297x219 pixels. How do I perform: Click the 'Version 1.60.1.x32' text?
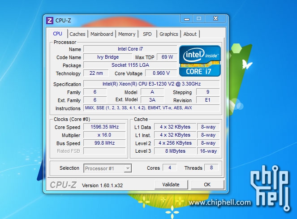pos(102,185)
